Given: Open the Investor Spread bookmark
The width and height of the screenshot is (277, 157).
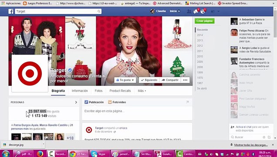Looking at the screenshot, I should [233, 3].
